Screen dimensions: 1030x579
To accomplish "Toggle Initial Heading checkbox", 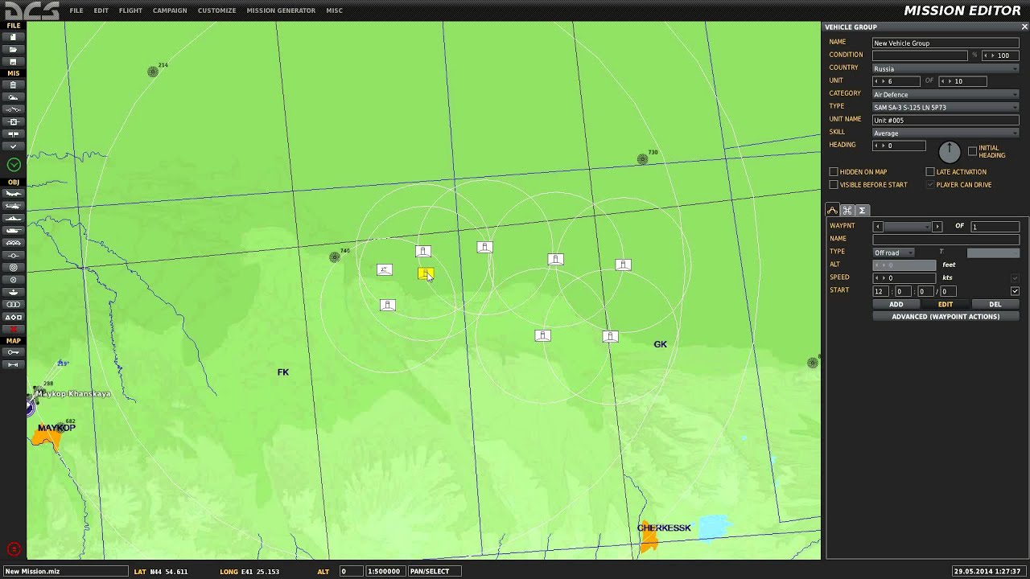I will [972, 150].
